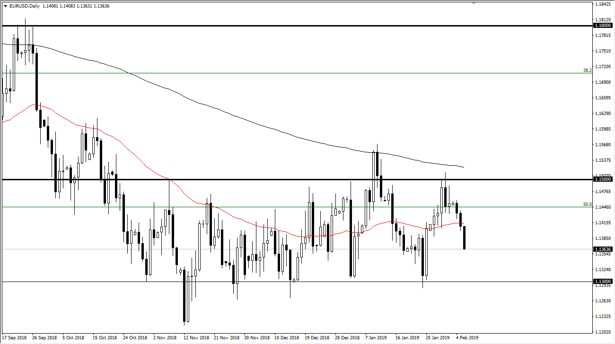Click the ask price 1.14083 in the header
Viewport: 615px width, 344px height.
[x=66, y=6]
